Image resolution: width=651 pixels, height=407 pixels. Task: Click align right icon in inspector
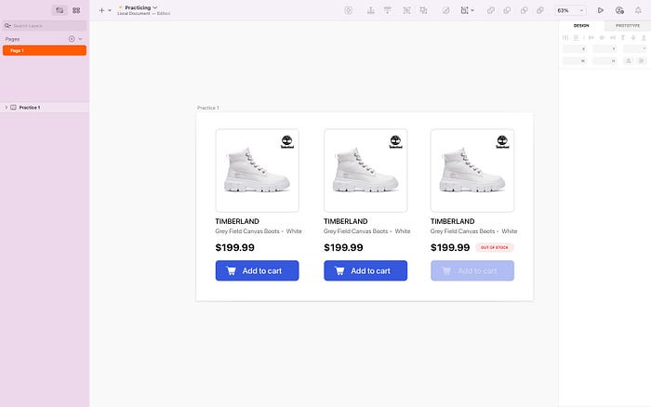coord(612,38)
